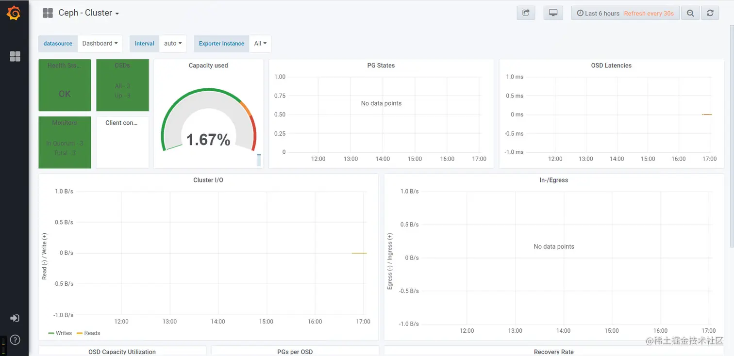734x356 pixels.
Task: Click the Read (-) / Write (+) axis label
Action: (44, 256)
